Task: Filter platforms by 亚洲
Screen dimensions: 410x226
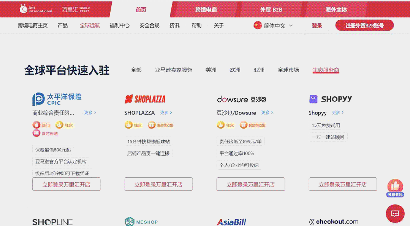Action: (x=259, y=70)
